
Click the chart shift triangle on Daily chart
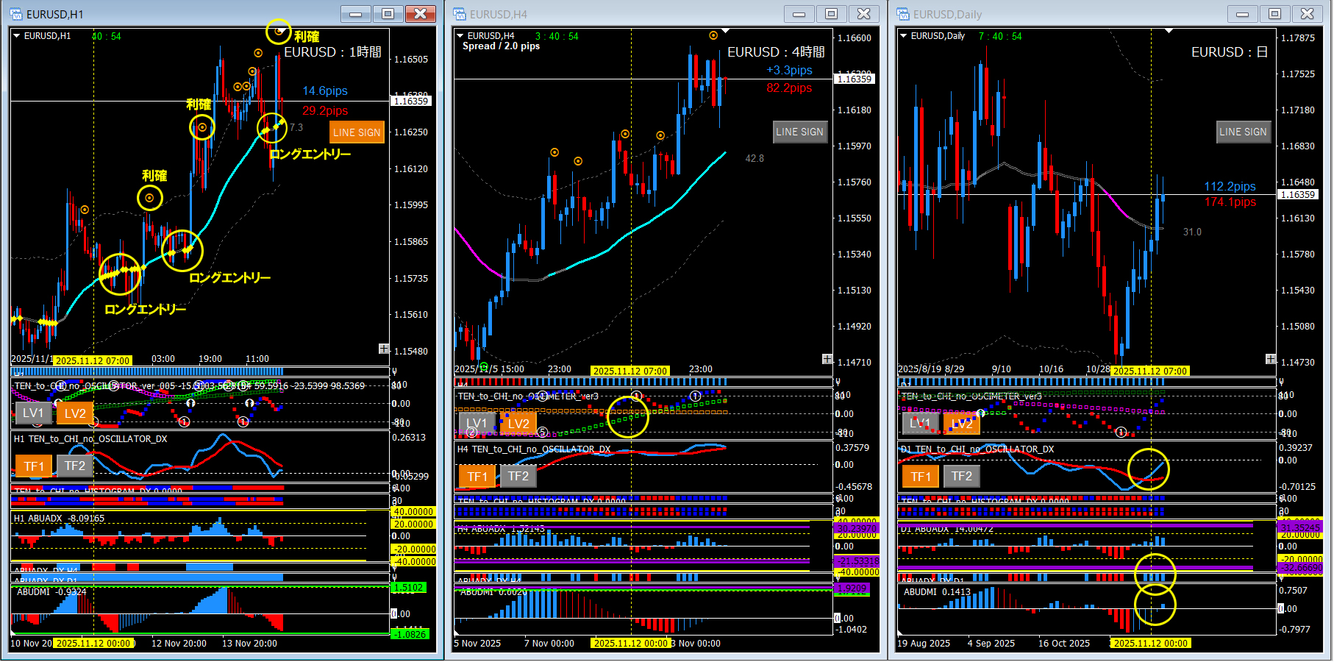pyautogui.click(x=1169, y=32)
